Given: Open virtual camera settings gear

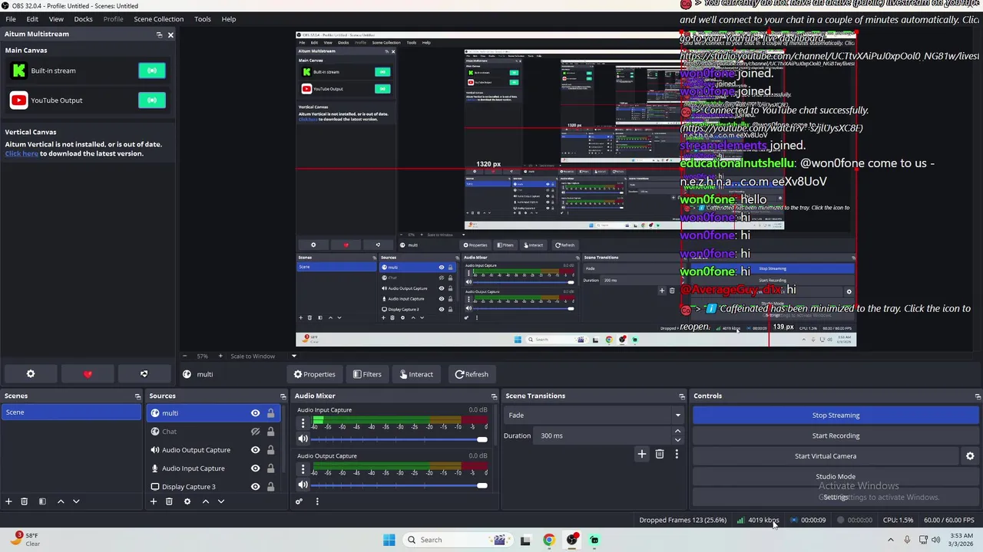Looking at the screenshot, I should (970, 456).
